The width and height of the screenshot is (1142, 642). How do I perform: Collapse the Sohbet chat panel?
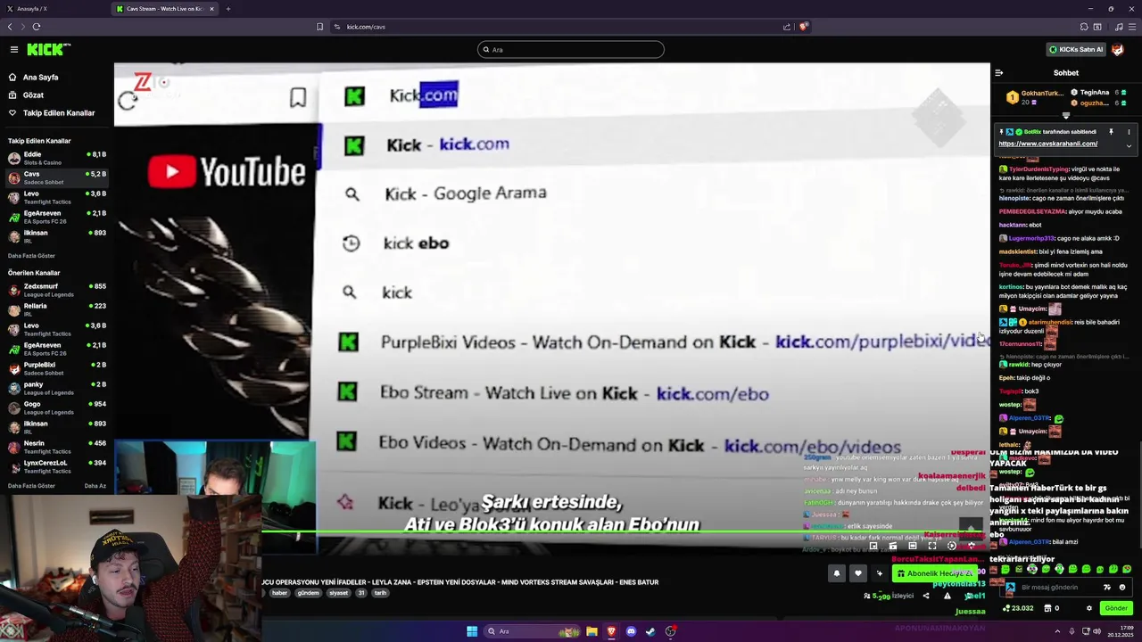point(999,73)
